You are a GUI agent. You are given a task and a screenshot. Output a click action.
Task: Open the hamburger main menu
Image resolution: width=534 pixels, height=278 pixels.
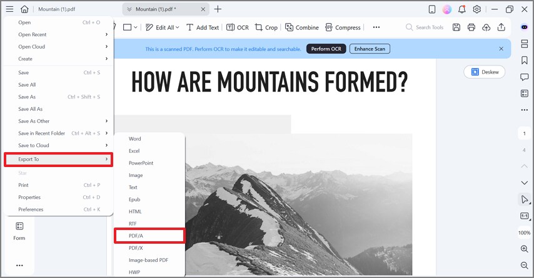[x=9, y=9]
